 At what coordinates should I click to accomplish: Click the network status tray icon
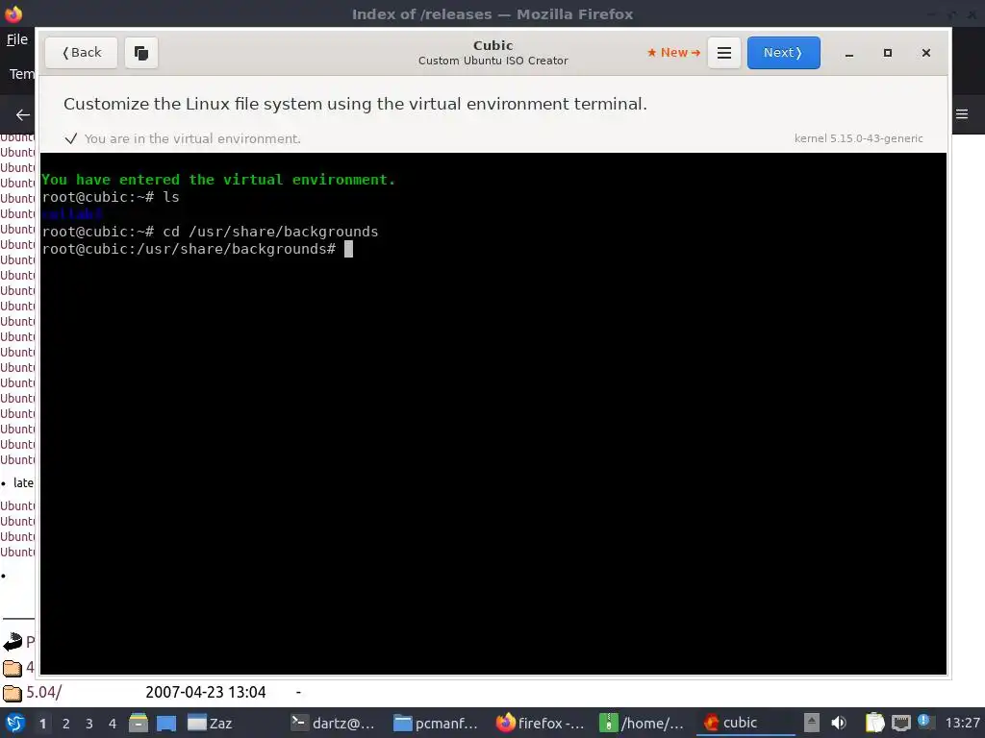tap(900, 723)
